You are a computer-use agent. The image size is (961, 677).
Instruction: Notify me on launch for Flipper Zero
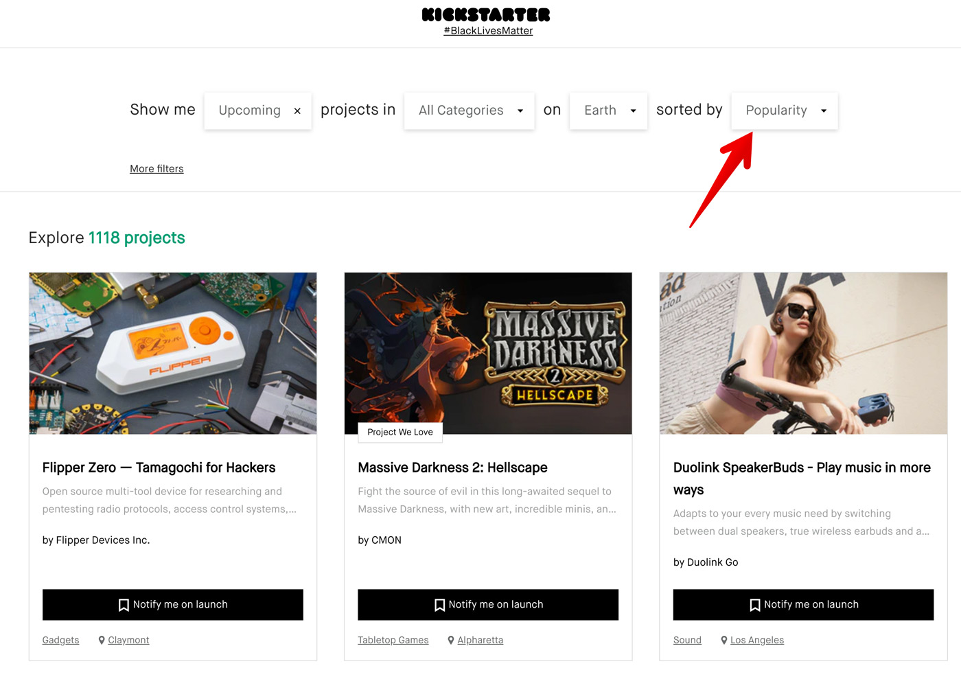coord(173,605)
